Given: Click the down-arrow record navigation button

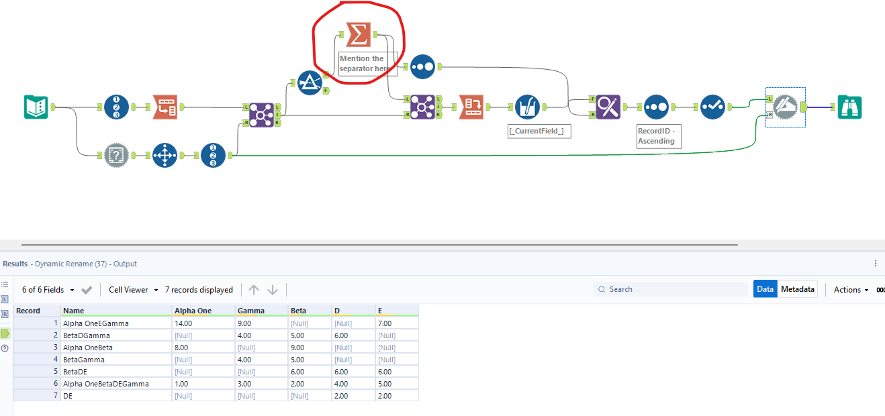Looking at the screenshot, I should click(273, 289).
